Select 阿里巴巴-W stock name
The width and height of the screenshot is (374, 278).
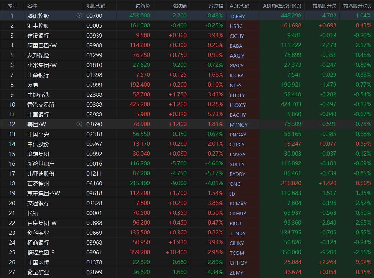[42, 45]
